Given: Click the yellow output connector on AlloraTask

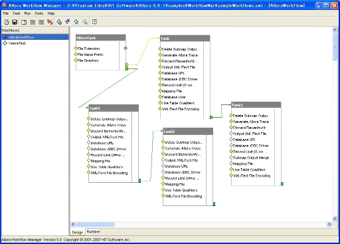Looking at the screenshot, I should click(x=127, y=64).
